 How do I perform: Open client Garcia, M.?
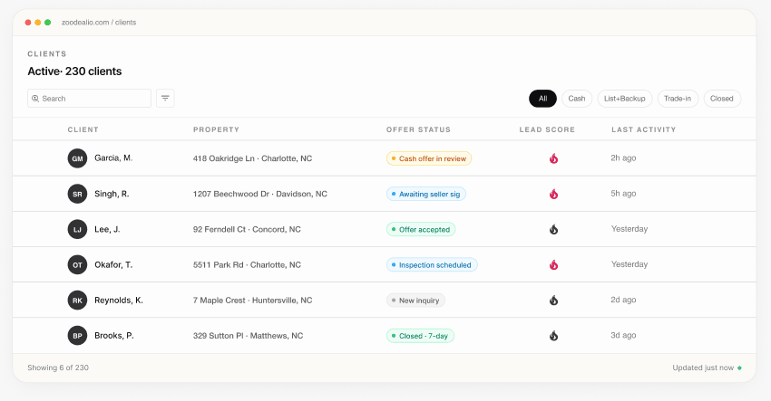pos(113,158)
